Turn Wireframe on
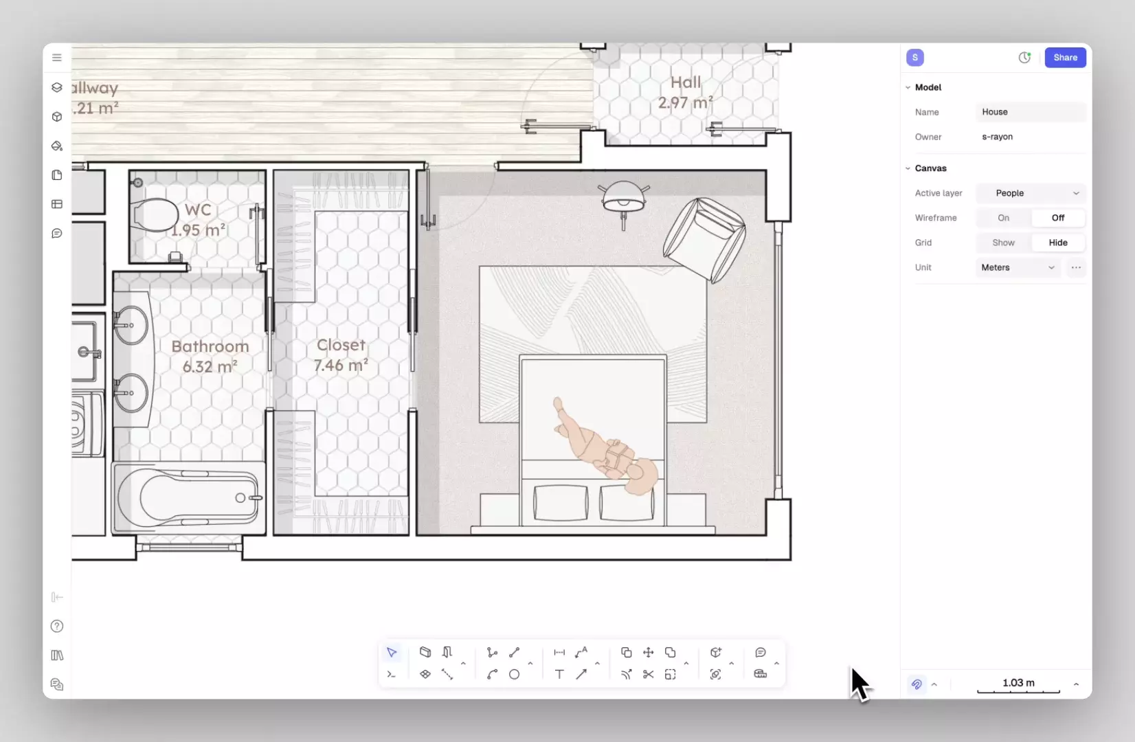Viewport: 1135px width, 742px height. click(1003, 218)
